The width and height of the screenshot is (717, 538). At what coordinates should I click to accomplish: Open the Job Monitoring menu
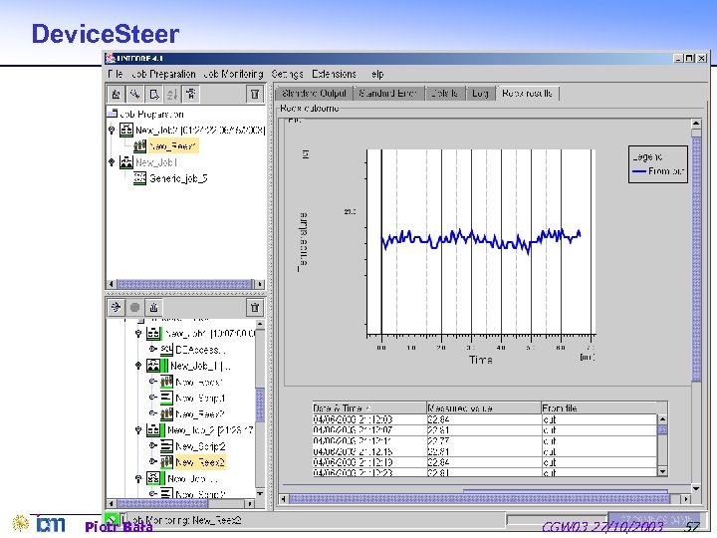pos(233,74)
